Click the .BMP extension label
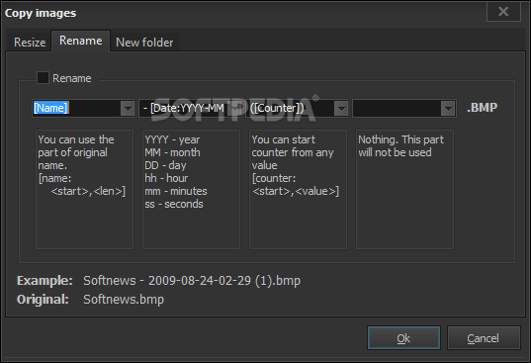This screenshot has width=531, height=363. click(x=482, y=108)
